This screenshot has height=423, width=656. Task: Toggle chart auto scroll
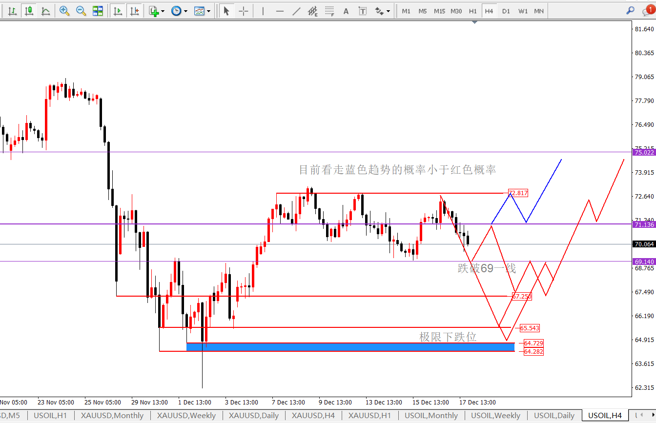[x=117, y=11]
